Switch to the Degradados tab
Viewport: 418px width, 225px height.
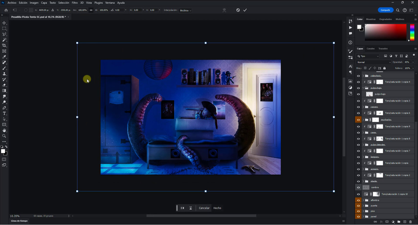[386, 19]
